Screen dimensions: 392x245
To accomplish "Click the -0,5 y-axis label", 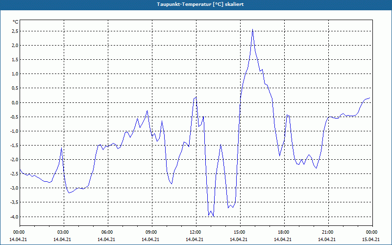I will [14, 117].
